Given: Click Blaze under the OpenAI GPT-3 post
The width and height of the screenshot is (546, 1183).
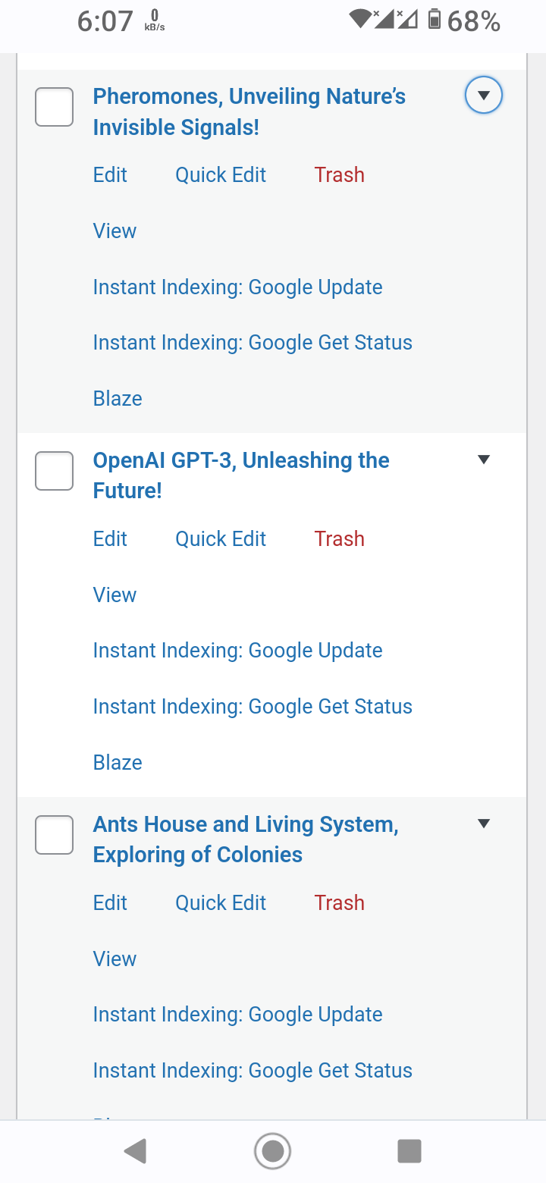Looking at the screenshot, I should click(x=118, y=762).
